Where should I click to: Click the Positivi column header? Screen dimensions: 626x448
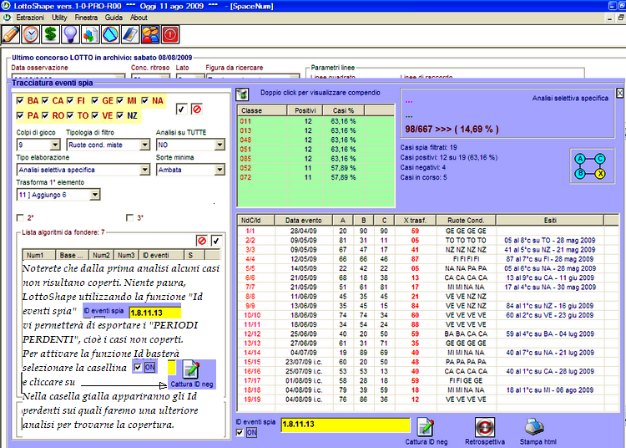305,110
